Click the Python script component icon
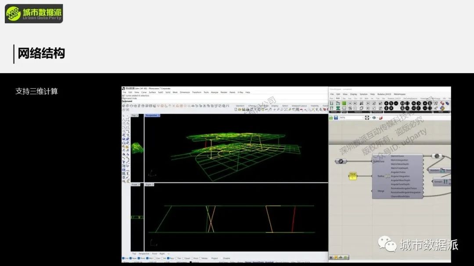 (x=442, y=108)
